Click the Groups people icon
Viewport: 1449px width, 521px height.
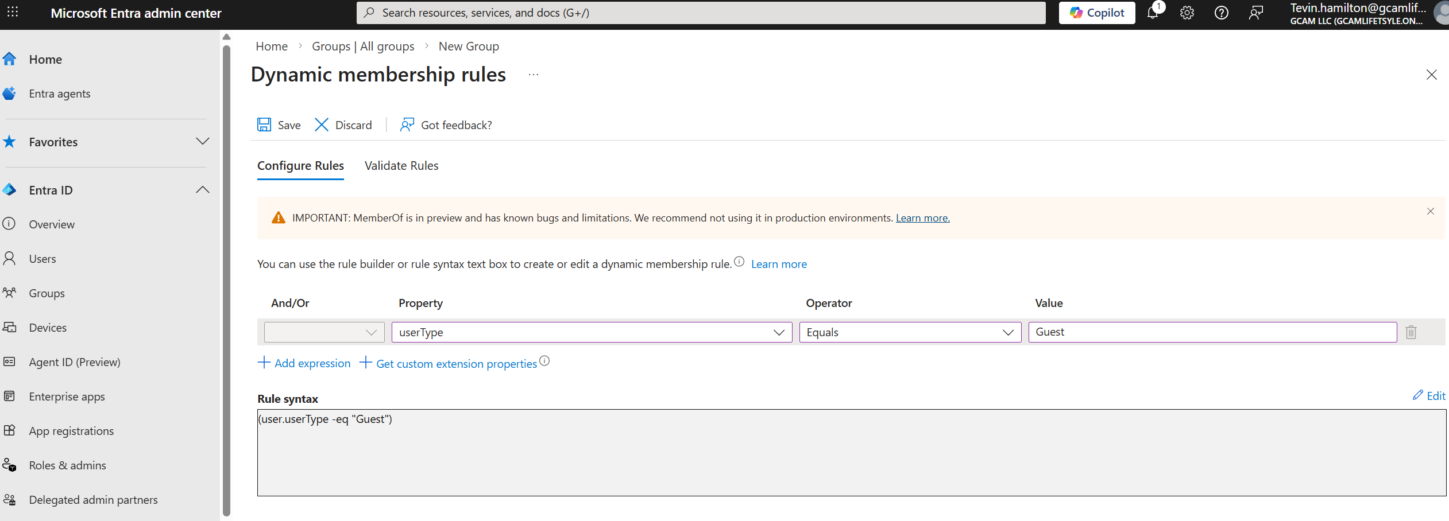click(x=9, y=293)
